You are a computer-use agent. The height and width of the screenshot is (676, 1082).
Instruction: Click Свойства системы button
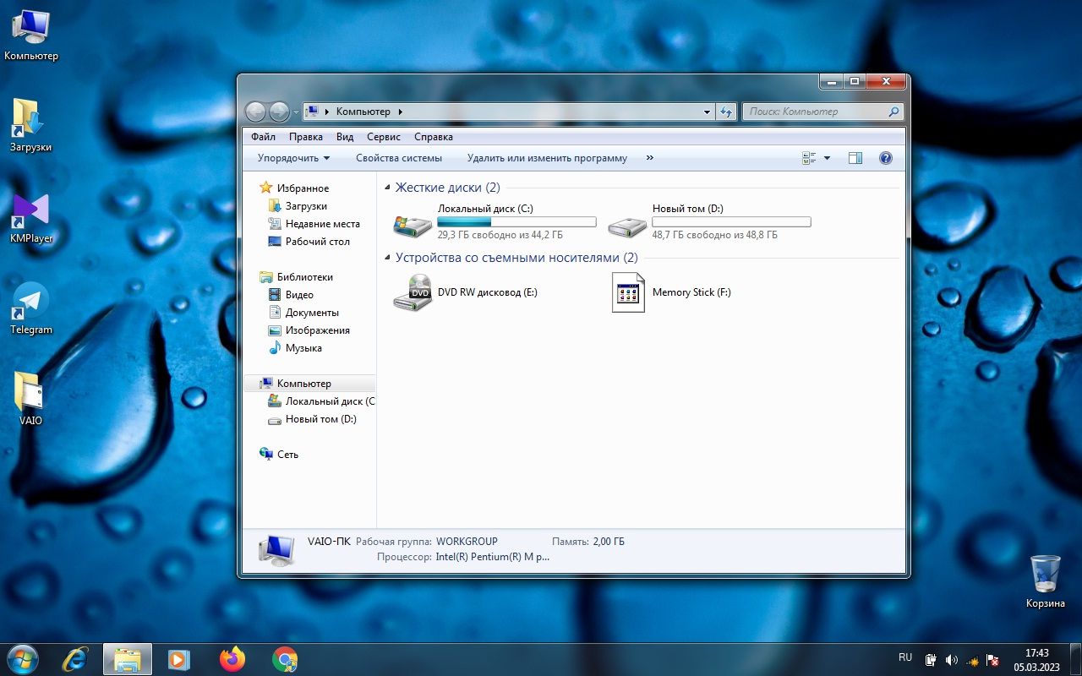399,158
